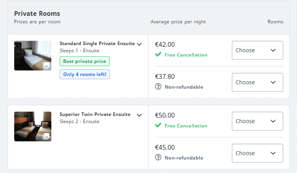Viewport: 297px width, 173px height.
Task: Click the Superior Twin Private Ensuite title
Action: tap(95, 114)
